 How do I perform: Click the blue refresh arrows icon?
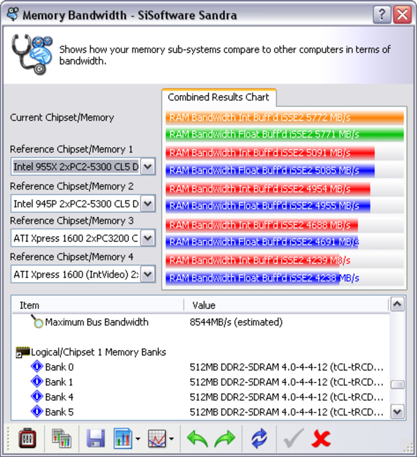(x=259, y=438)
